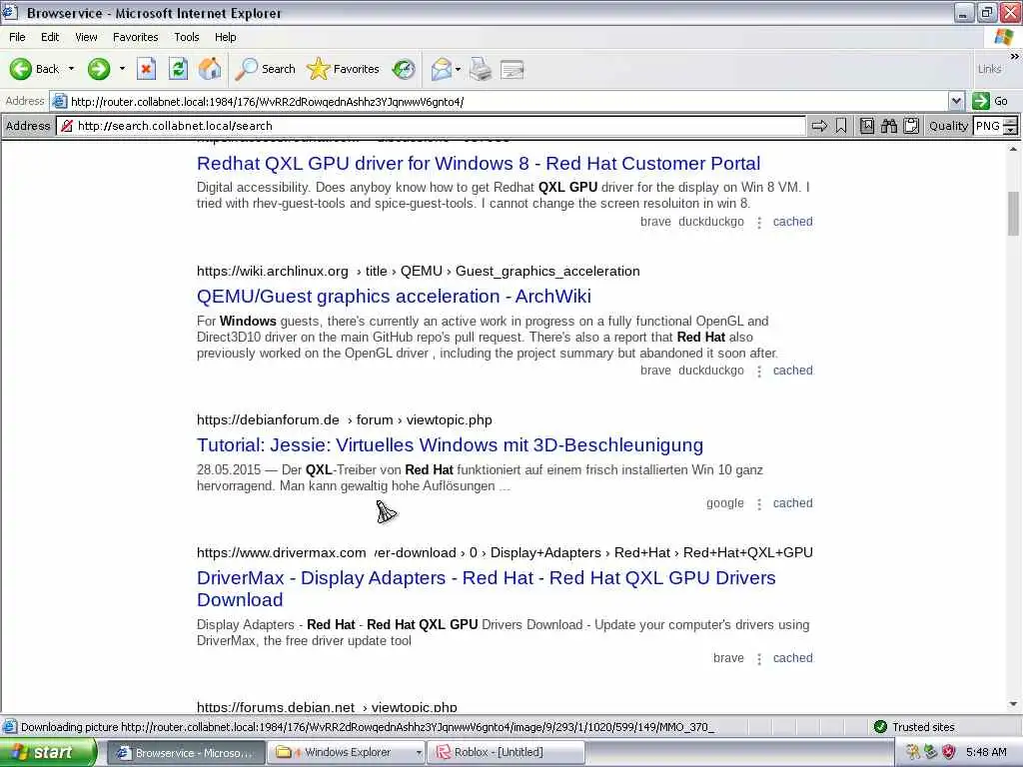Click the green Go arrow button
The height and width of the screenshot is (767, 1023).
pos(990,101)
